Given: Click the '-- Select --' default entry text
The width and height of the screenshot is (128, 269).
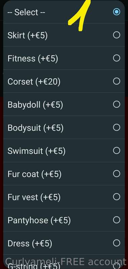Looking at the screenshot, I should pyautogui.click(x=27, y=12).
